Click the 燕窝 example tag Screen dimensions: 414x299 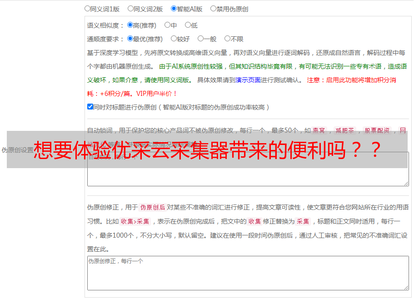(x=319, y=130)
